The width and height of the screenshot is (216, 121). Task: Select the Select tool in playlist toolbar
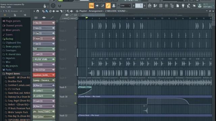[64, 11]
